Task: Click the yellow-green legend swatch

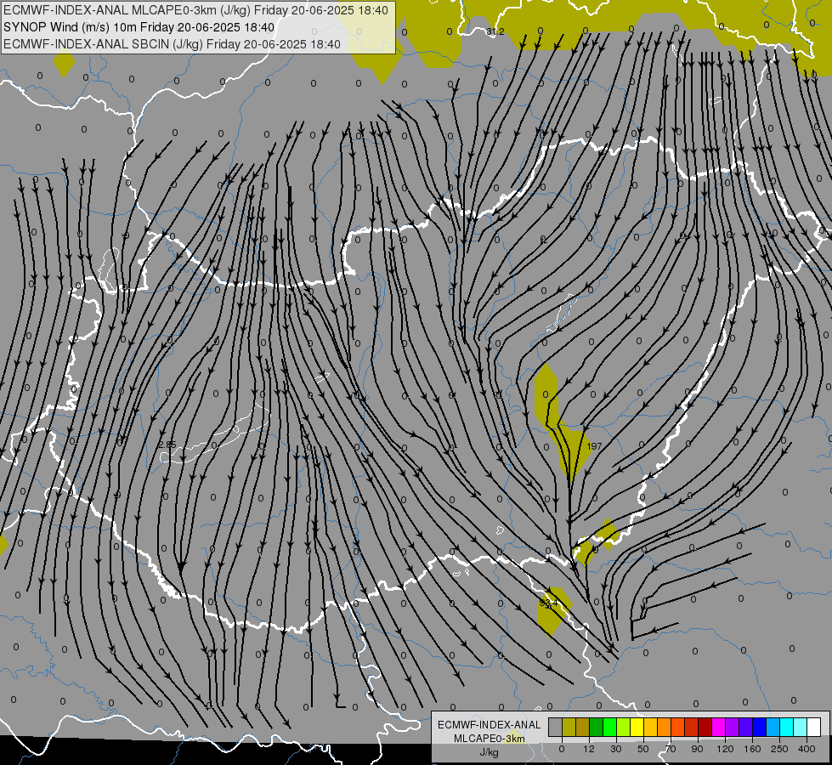Action: pos(624,727)
